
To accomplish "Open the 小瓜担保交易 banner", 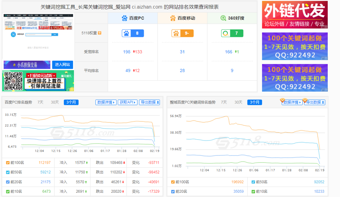I will click(27, 65).
